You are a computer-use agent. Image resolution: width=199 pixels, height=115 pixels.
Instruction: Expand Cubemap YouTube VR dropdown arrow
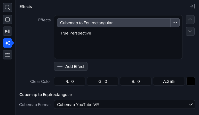point(191,104)
